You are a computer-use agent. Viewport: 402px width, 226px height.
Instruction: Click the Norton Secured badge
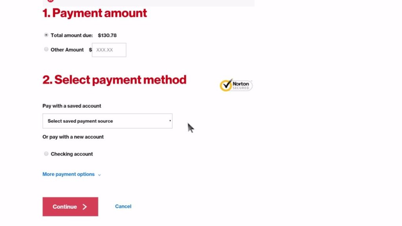coord(236,85)
